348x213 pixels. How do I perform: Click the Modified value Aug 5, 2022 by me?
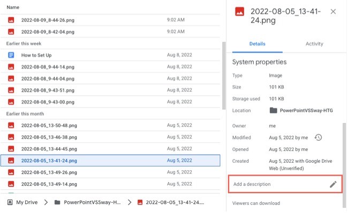[x=288, y=138]
